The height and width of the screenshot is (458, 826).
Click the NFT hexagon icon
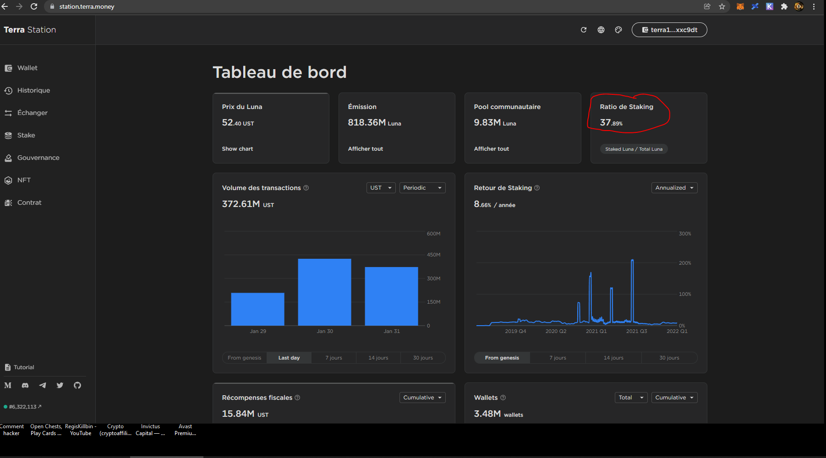pyautogui.click(x=8, y=180)
